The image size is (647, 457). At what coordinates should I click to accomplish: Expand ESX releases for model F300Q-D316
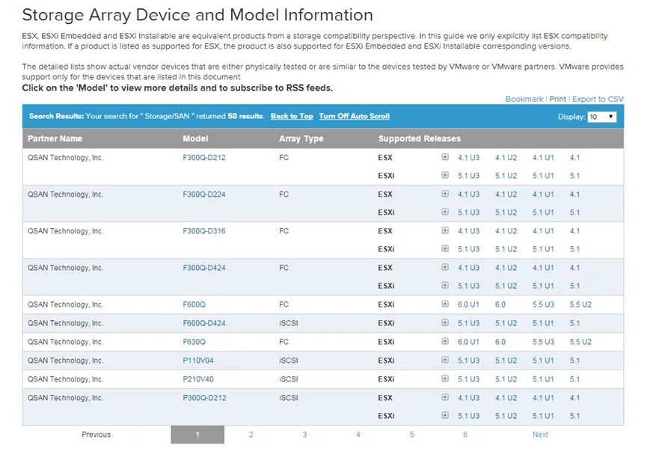(x=445, y=230)
